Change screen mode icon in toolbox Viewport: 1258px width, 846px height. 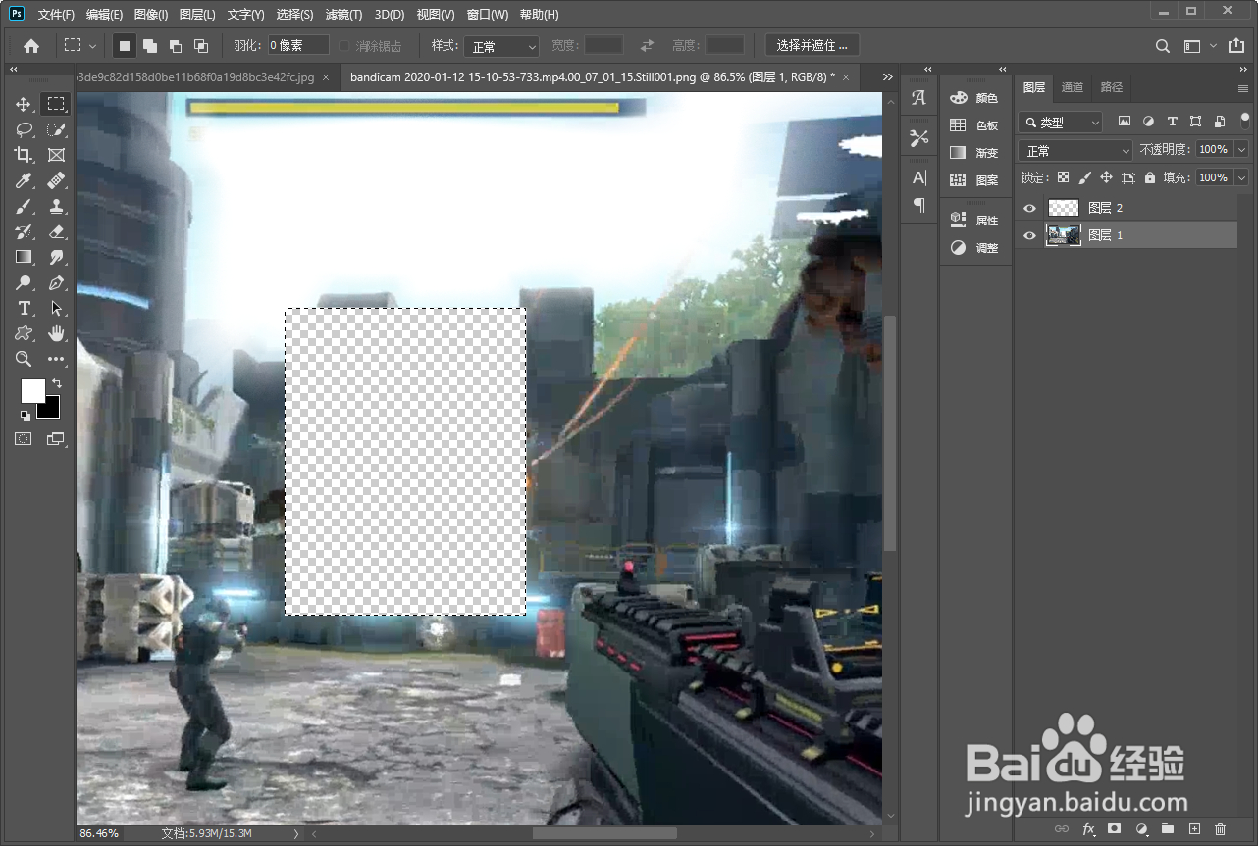pyautogui.click(x=56, y=439)
